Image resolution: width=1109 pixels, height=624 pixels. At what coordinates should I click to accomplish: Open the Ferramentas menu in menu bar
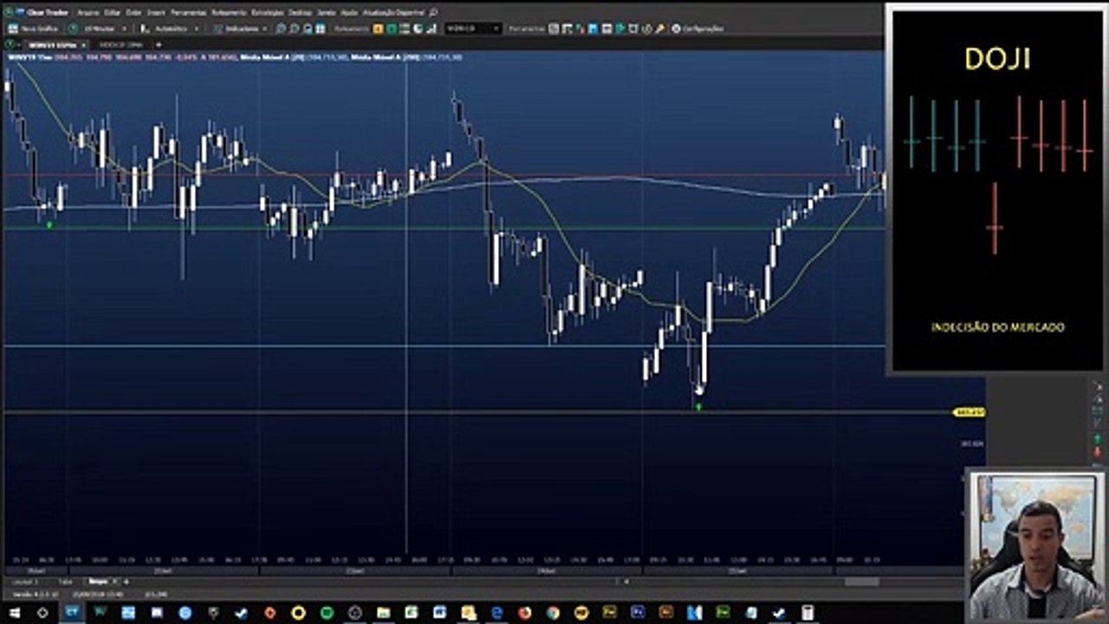(x=188, y=13)
